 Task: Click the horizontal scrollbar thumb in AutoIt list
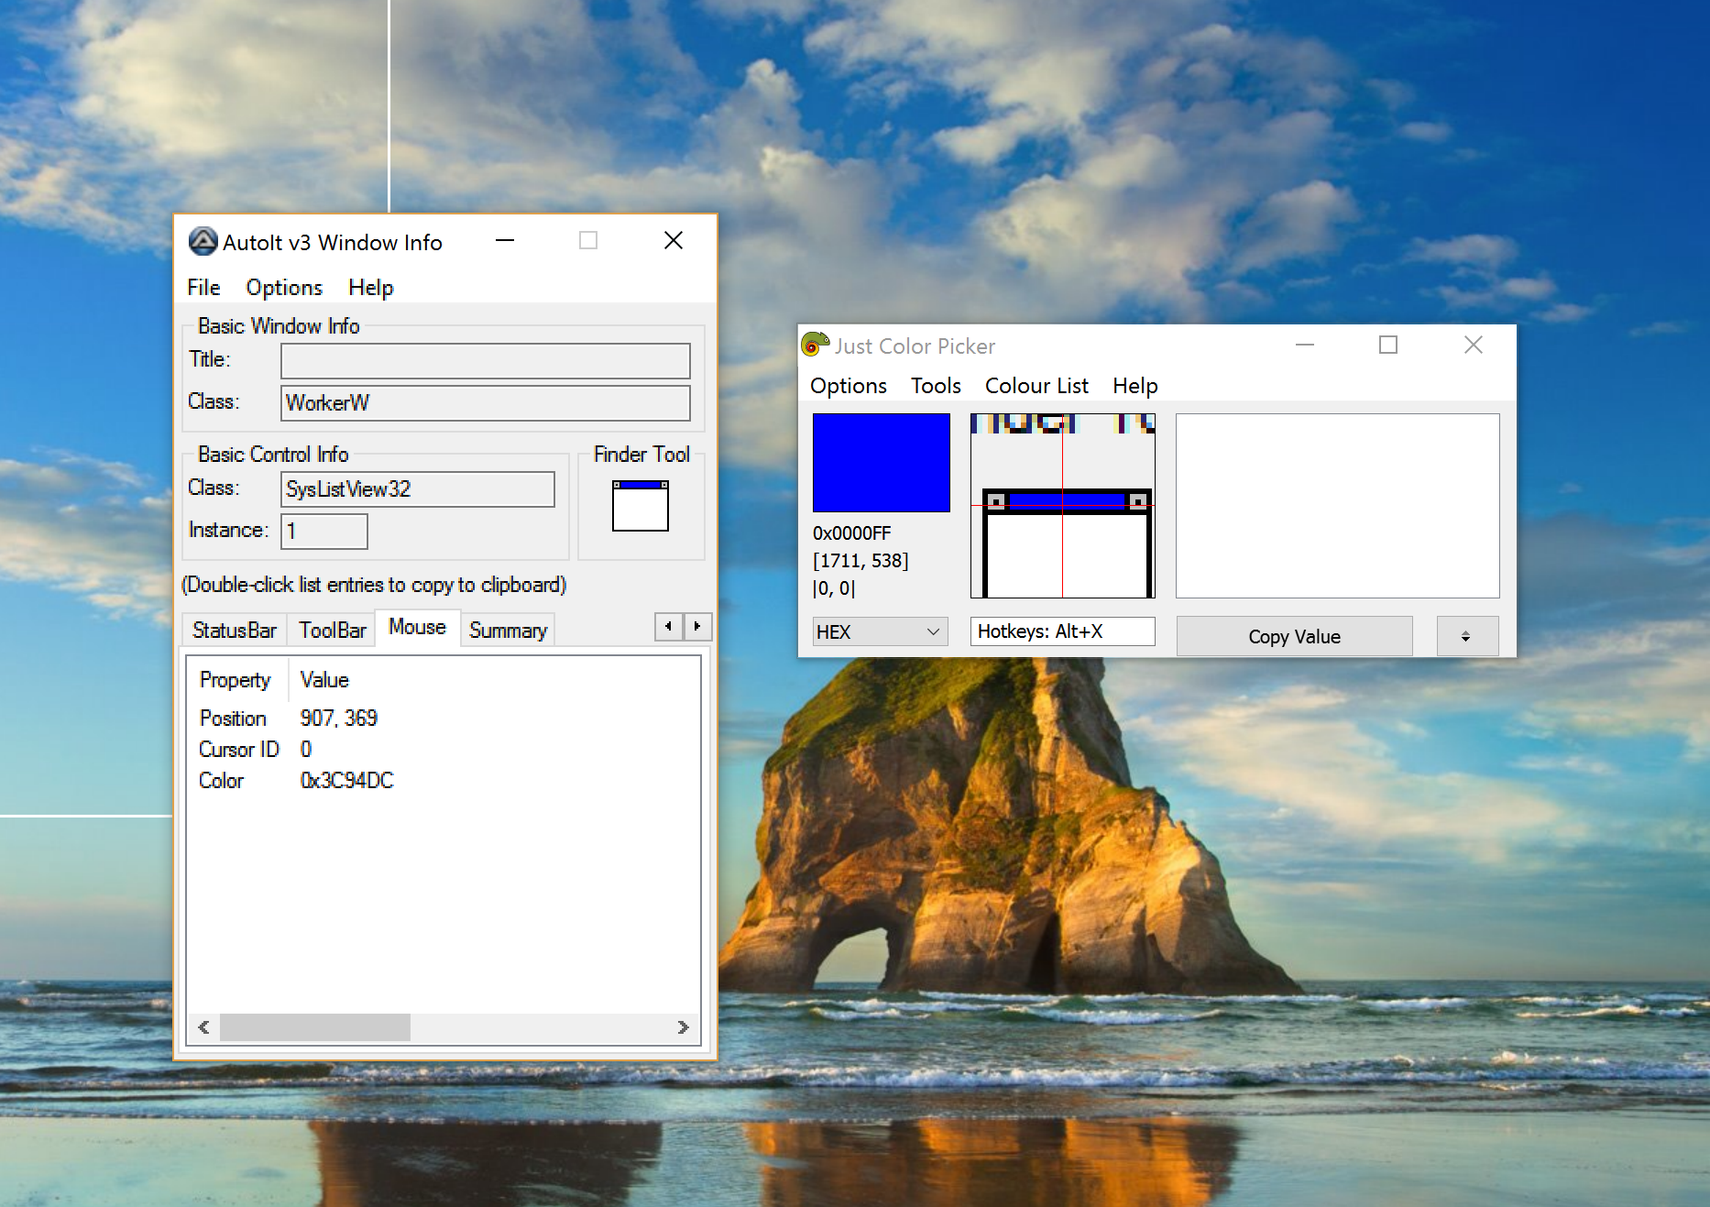point(315,1027)
